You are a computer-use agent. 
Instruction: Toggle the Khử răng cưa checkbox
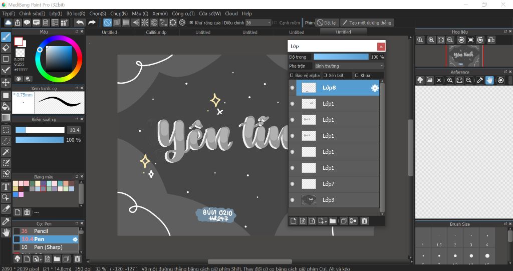[191, 23]
